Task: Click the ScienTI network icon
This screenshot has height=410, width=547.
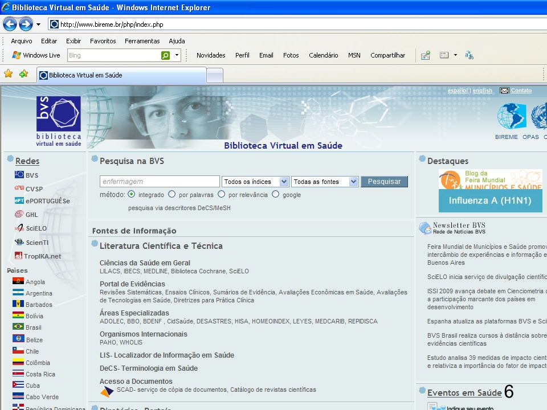Action: [x=19, y=241]
